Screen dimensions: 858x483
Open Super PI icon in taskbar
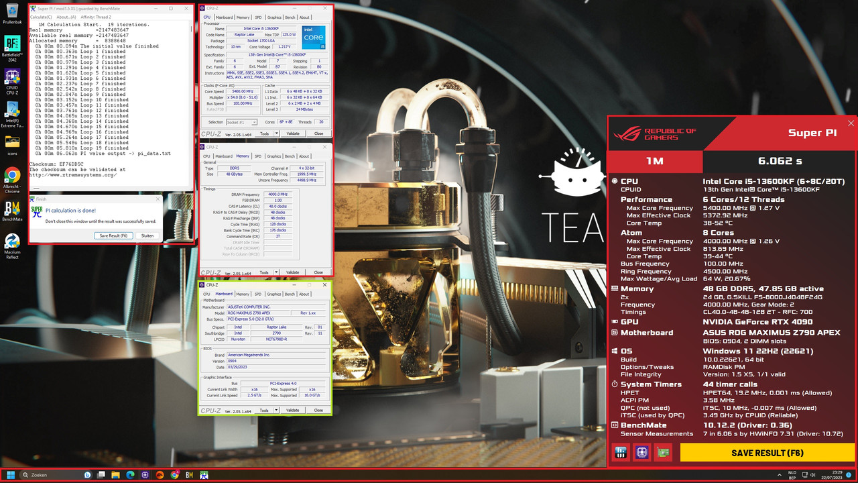tap(204, 475)
